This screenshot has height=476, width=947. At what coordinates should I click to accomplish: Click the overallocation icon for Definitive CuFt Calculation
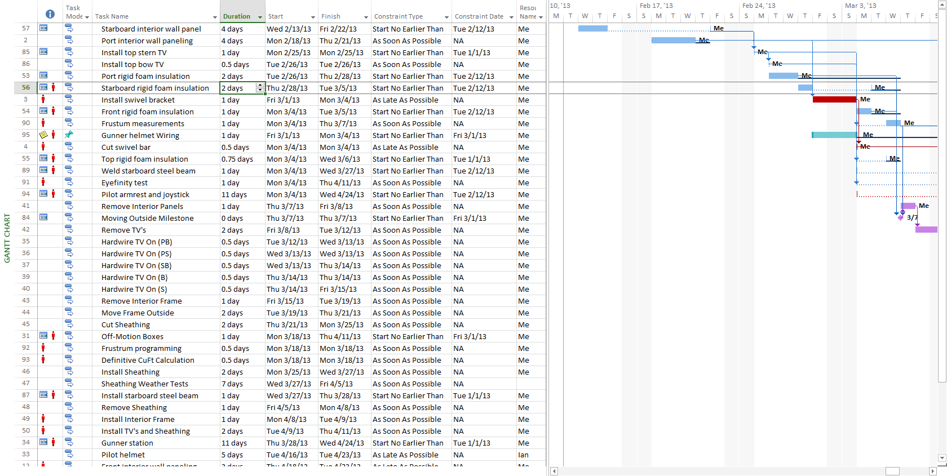[x=43, y=359]
